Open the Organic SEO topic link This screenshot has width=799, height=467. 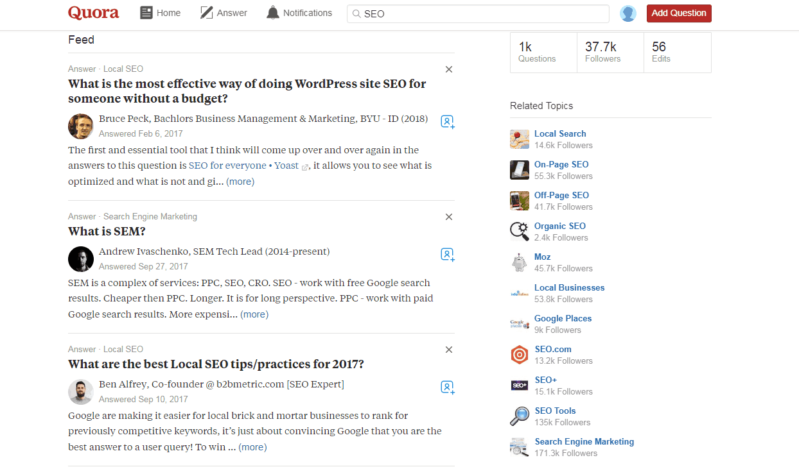tap(560, 226)
